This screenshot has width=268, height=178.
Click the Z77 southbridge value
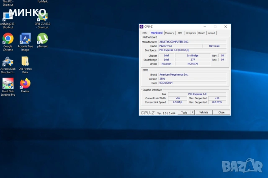click(193, 60)
